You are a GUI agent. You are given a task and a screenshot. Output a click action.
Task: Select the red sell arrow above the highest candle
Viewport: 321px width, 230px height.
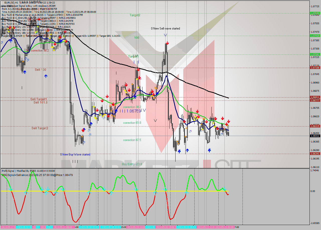point(167,43)
